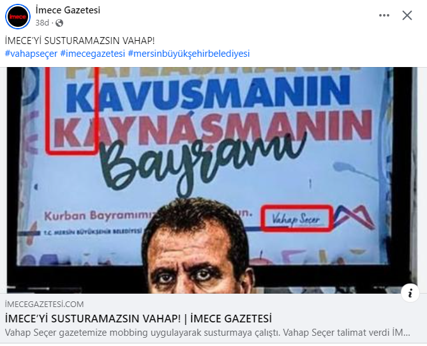Click the globe public-audience icon
The image size is (427, 346).
coord(59,23)
